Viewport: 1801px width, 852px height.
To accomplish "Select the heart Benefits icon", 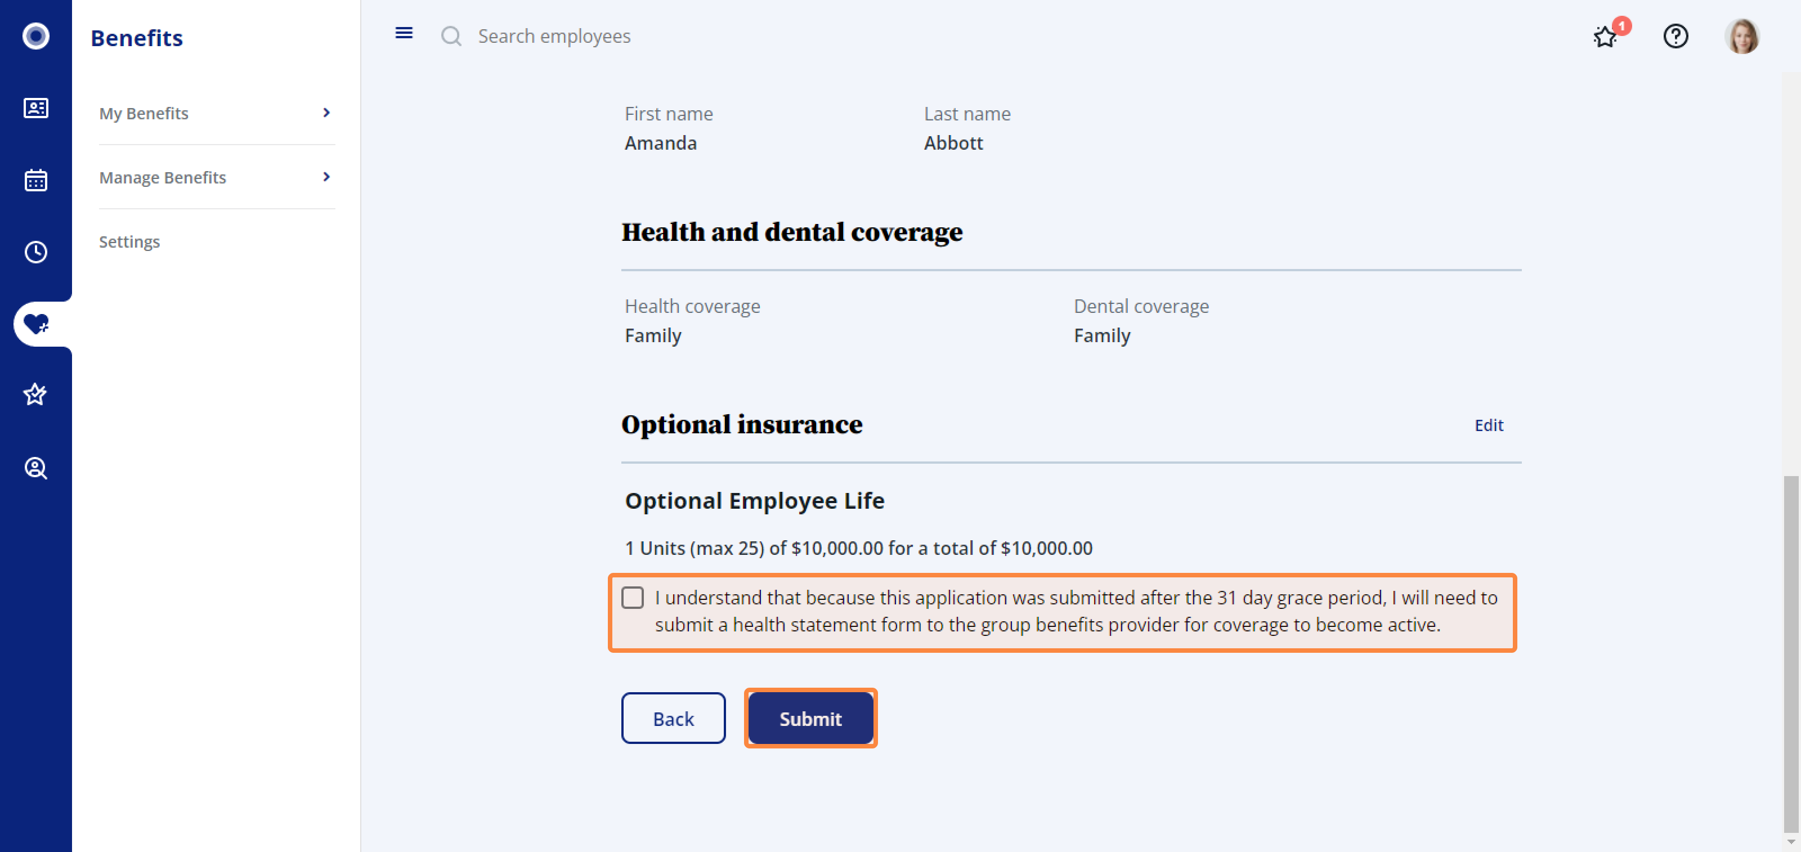I will [x=35, y=324].
